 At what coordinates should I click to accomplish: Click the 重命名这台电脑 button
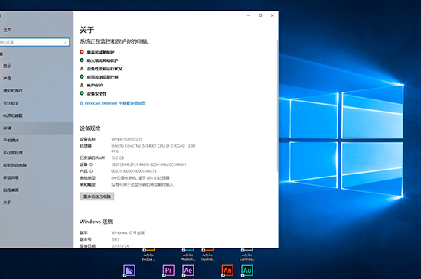click(97, 196)
